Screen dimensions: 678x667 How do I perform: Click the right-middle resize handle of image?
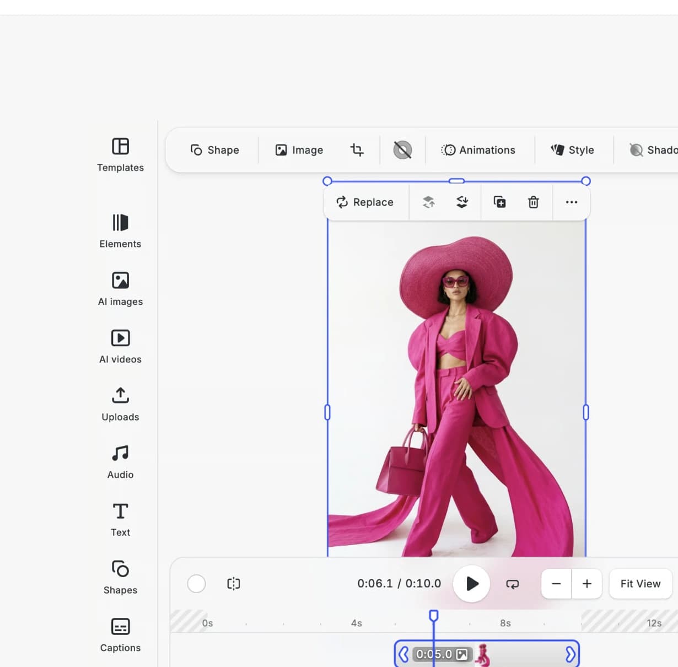(x=586, y=412)
